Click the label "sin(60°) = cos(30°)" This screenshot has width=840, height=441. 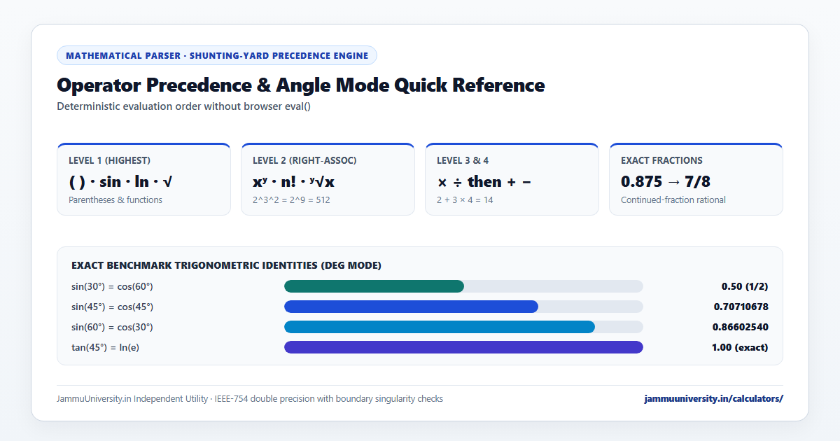click(x=112, y=327)
